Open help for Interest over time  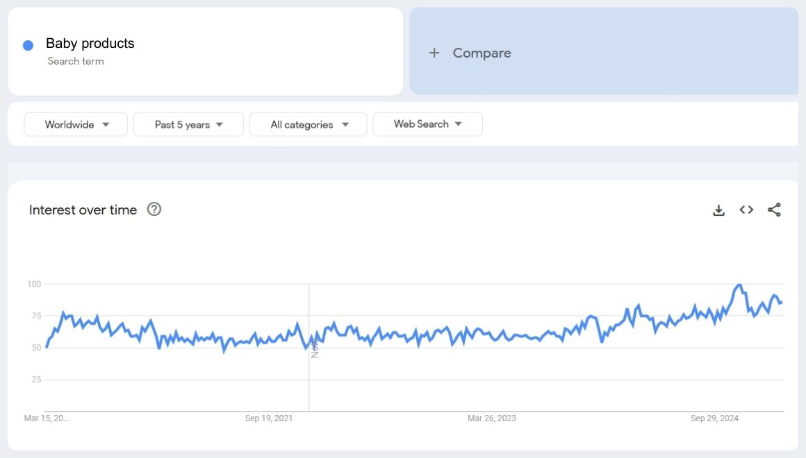point(154,210)
